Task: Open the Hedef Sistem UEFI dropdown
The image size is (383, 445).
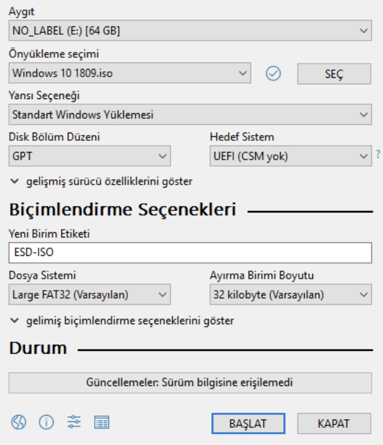Action: point(290,156)
